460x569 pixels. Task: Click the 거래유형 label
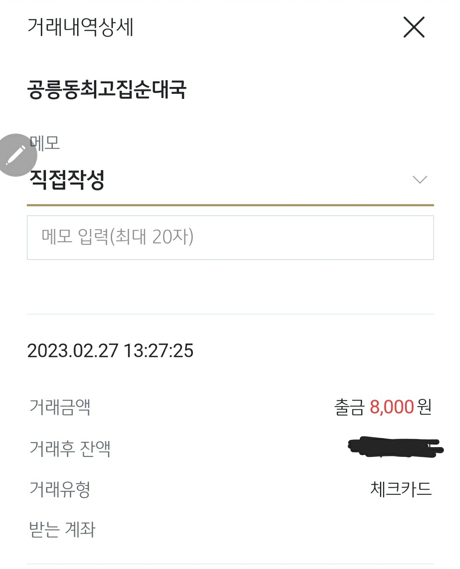[x=60, y=489]
